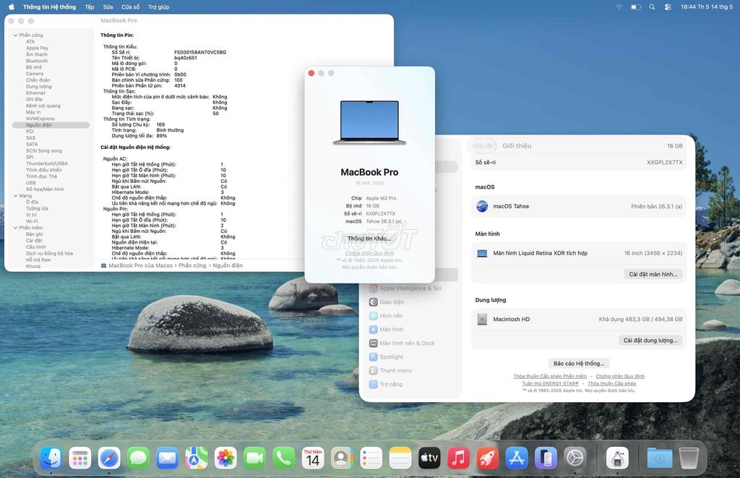Open the Launchpad apps grid in Dock
The width and height of the screenshot is (740, 478).
[x=79, y=458]
